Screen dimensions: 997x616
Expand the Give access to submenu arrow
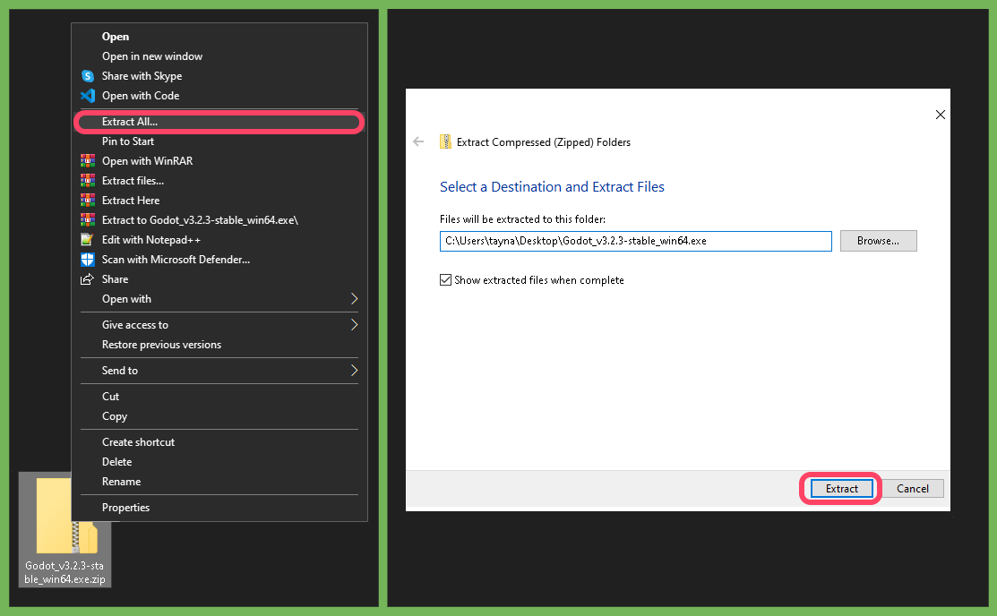(x=354, y=325)
